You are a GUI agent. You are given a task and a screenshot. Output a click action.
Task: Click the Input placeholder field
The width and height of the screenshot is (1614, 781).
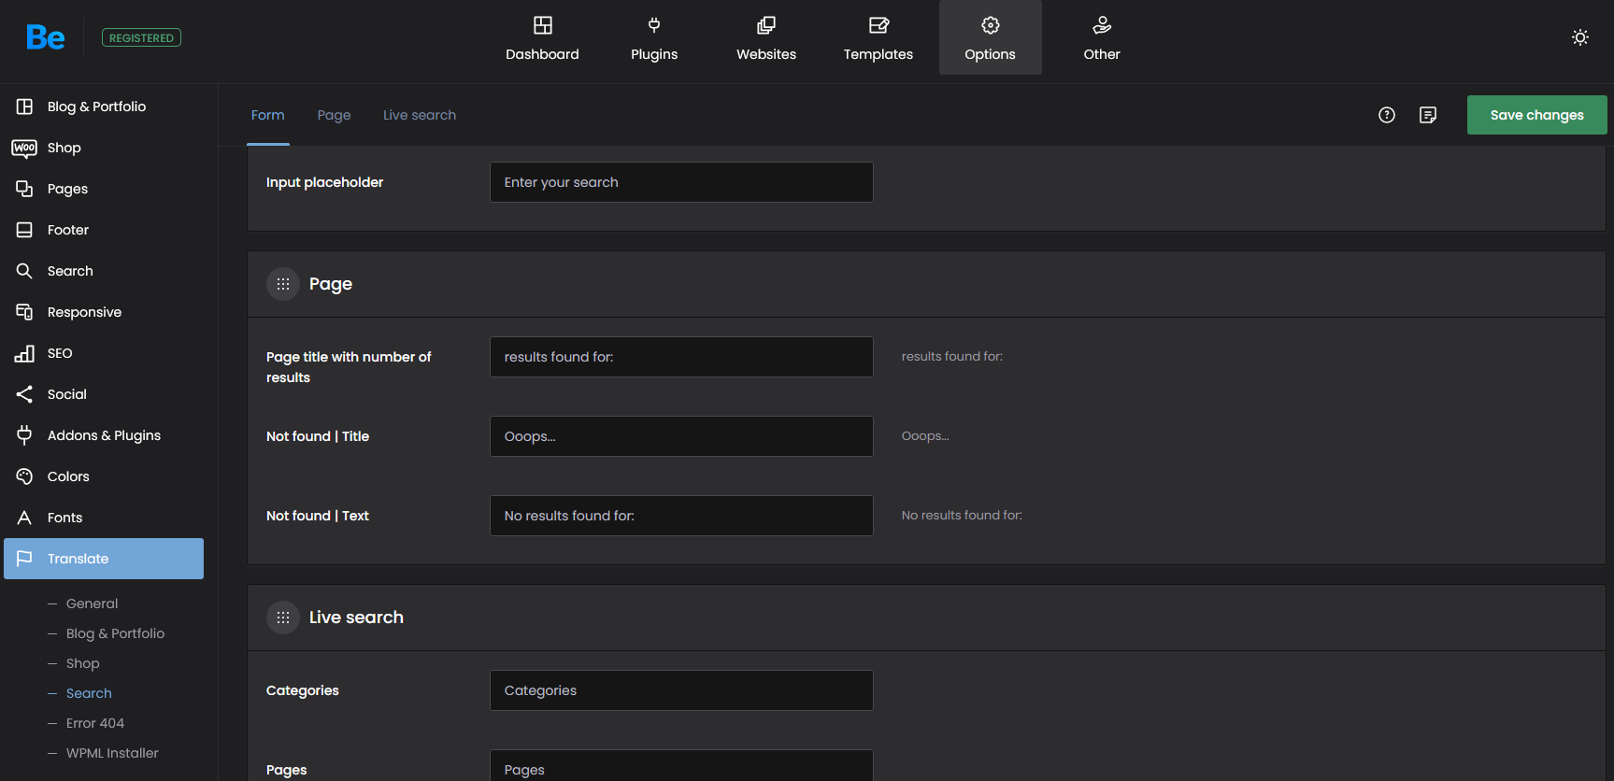coord(681,182)
